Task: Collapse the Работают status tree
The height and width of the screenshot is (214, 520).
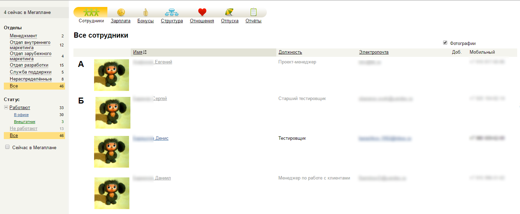Action: click(x=6, y=107)
